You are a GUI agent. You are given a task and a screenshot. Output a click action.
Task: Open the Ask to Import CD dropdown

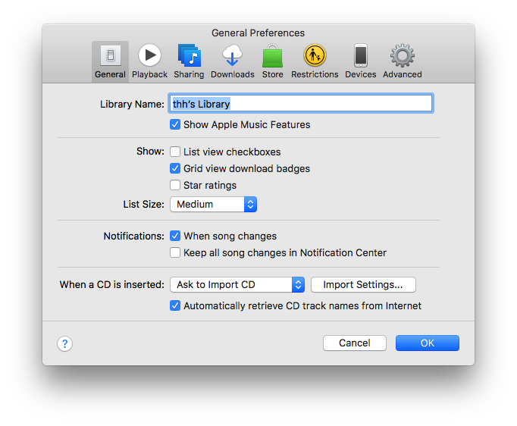237,284
